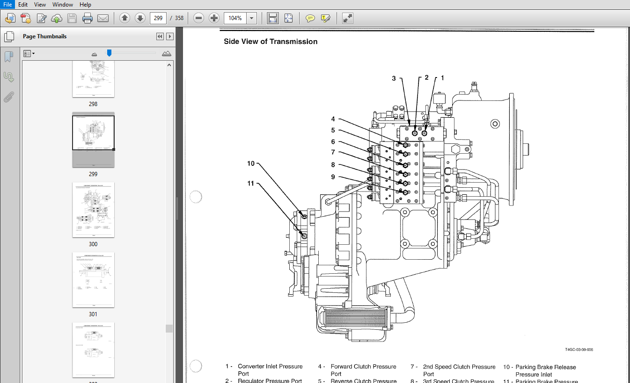Click the 'Converter Inlet Pressure' legend text
Viewport: 630px width, 383px height.
(x=270, y=367)
